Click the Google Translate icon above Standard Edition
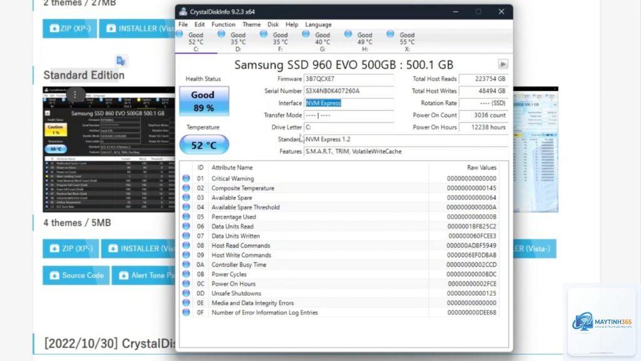The width and height of the screenshot is (641, 361). (x=121, y=61)
